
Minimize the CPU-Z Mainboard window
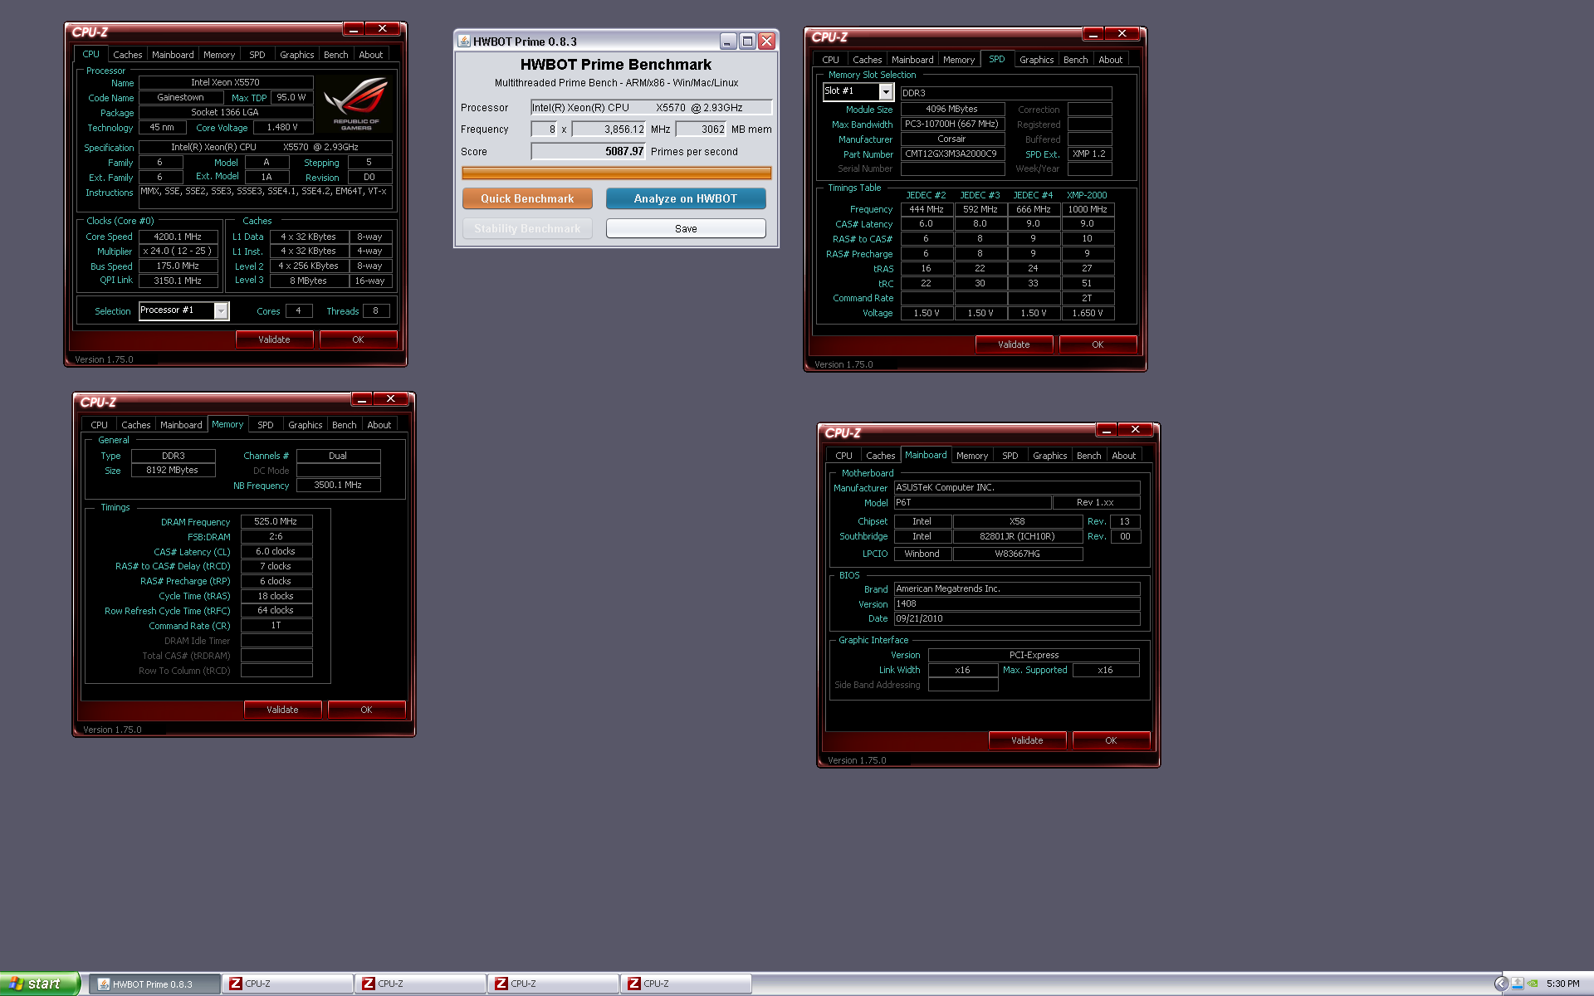tap(1106, 430)
